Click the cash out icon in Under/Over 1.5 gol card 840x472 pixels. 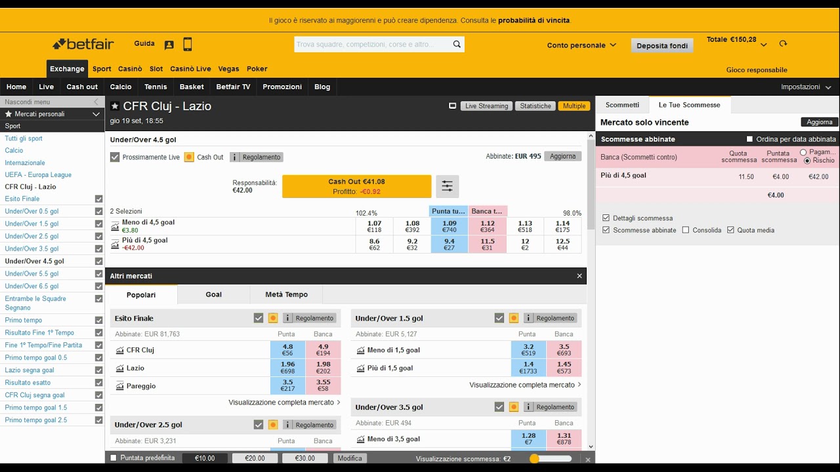tap(514, 318)
